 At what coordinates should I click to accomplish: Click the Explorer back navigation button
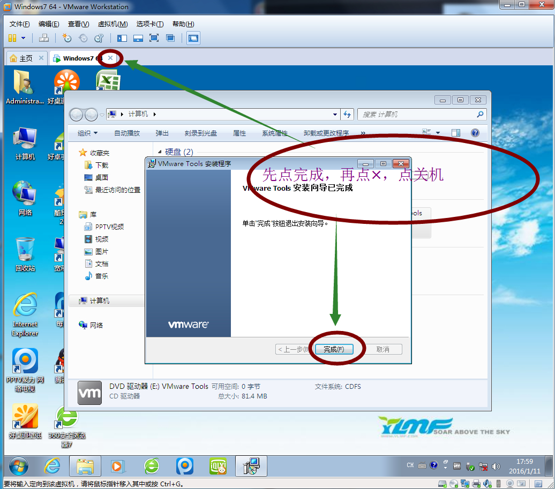point(76,115)
